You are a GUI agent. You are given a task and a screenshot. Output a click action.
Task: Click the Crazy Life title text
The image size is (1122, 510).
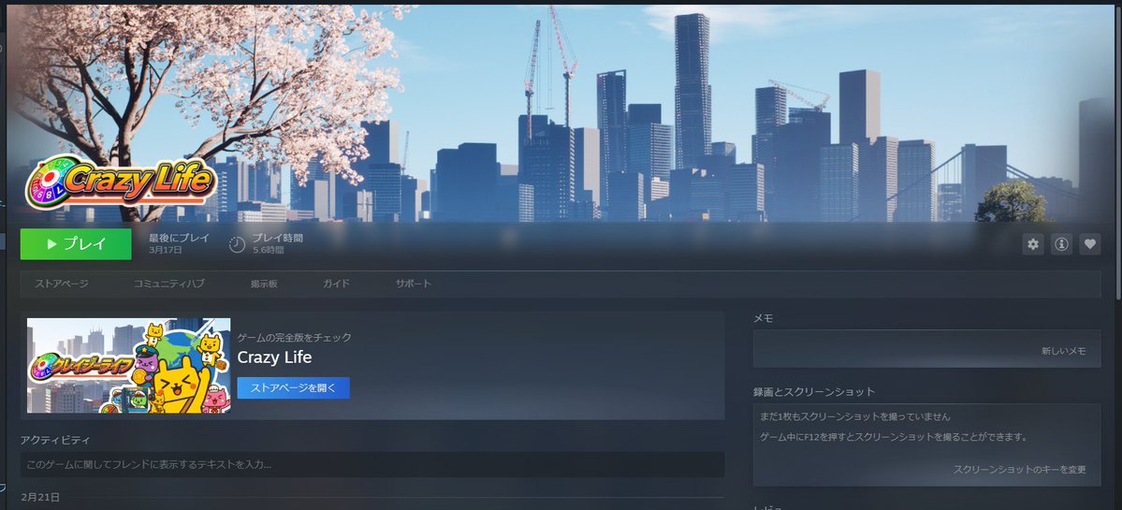[x=274, y=357]
